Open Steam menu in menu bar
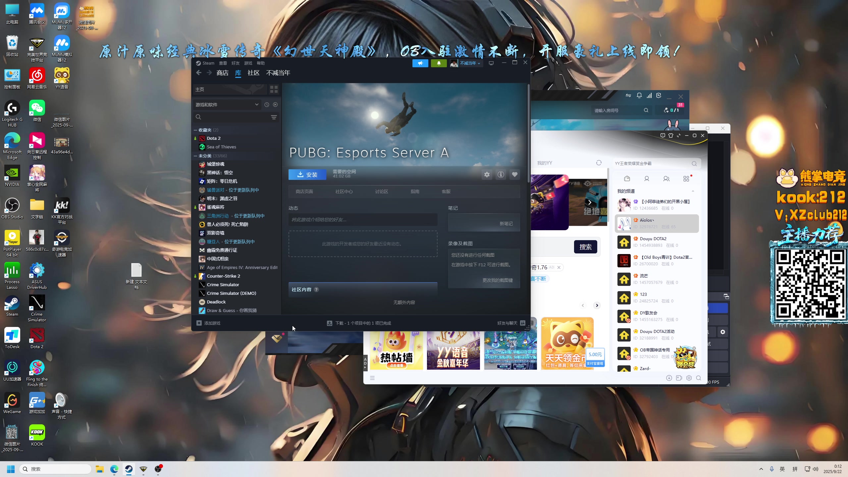848x477 pixels. point(208,63)
